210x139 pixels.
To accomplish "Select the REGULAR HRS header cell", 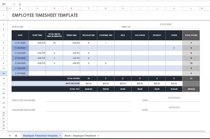I will click(89, 35).
